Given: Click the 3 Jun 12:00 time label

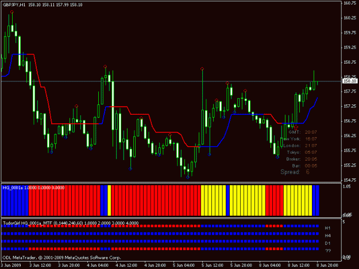Looking at the screenshot, I should [x=40, y=266].
